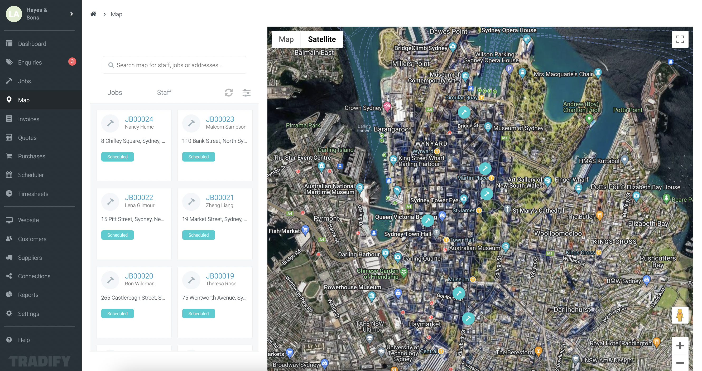This screenshot has width=702, height=371.
Task: Click the LA account avatar
Action: (x=14, y=14)
